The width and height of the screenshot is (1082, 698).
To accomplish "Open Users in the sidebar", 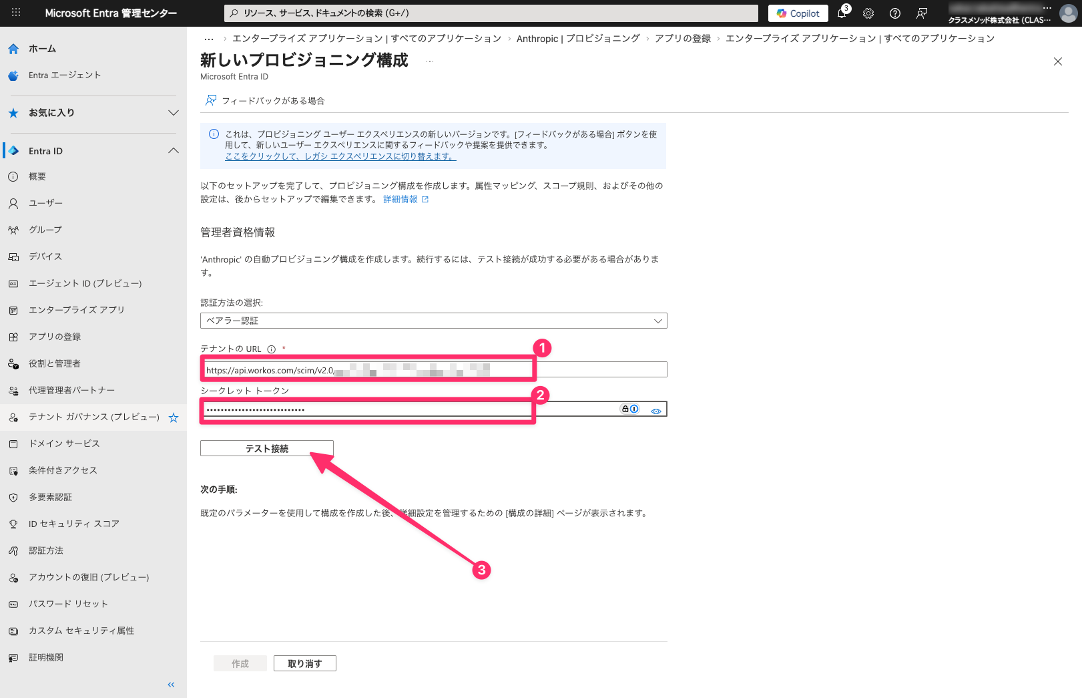I will click(x=45, y=203).
